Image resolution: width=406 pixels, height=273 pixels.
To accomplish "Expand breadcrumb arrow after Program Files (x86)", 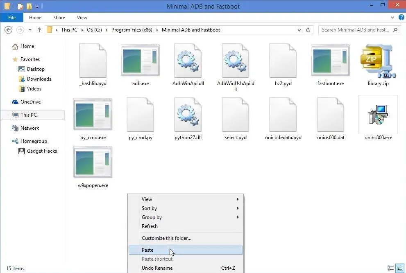I will click(x=157, y=30).
